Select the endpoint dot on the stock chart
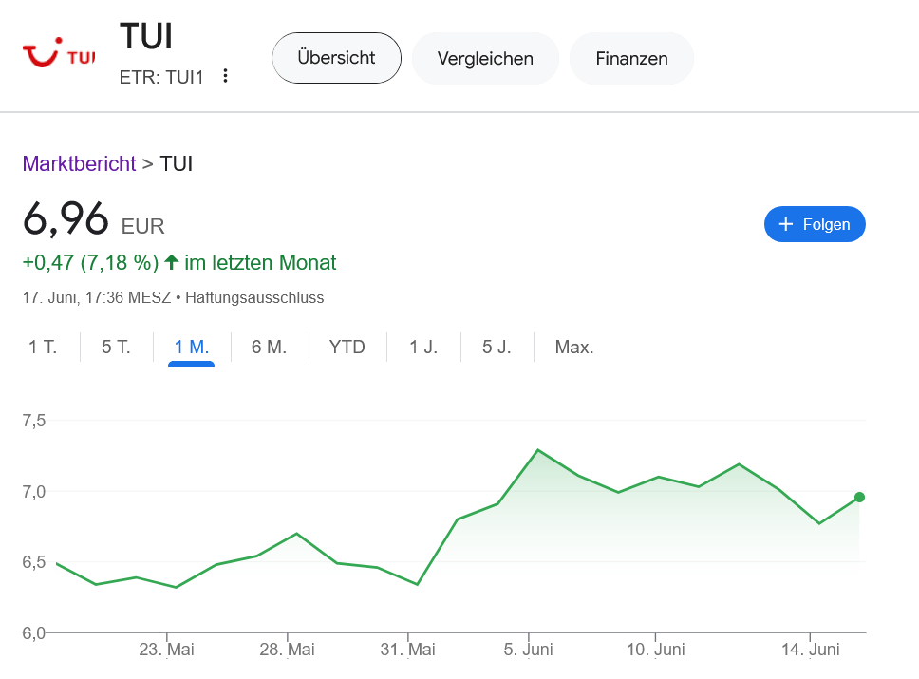The width and height of the screenshot is (919, 679). click(x=858, y=497)
